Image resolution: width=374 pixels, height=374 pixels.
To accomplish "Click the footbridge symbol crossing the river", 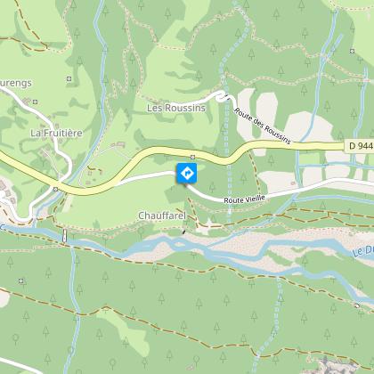I will (x=64, y=236).
